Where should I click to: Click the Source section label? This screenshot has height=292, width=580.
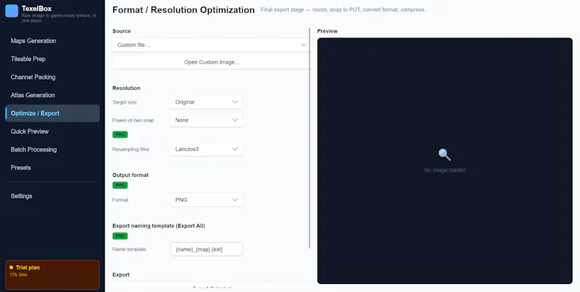[122, 31]
